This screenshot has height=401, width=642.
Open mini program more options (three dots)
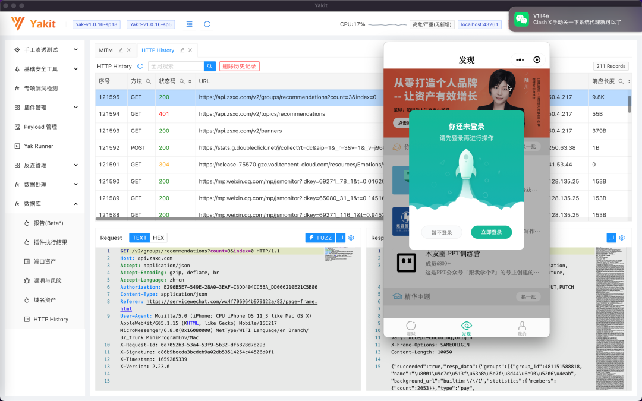point(520,60)
